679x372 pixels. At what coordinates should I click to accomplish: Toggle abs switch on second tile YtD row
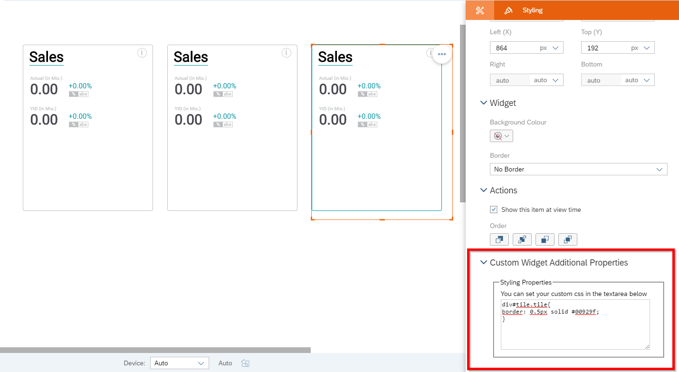point(228,124)
